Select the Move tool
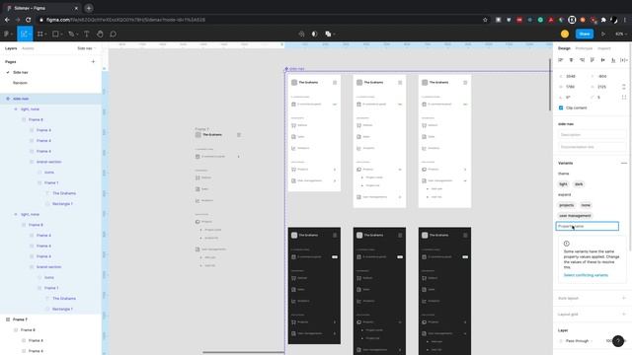632x355 pixels. (24, 35)
